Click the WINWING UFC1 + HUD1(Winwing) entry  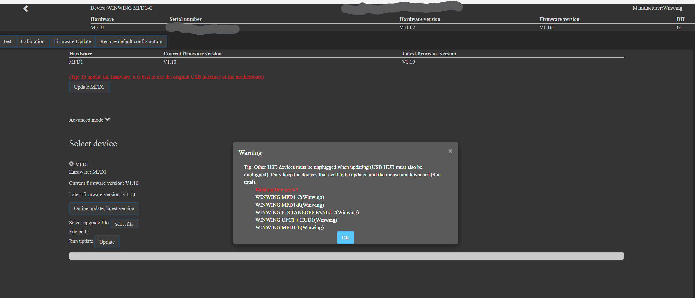tap(296, 220)
